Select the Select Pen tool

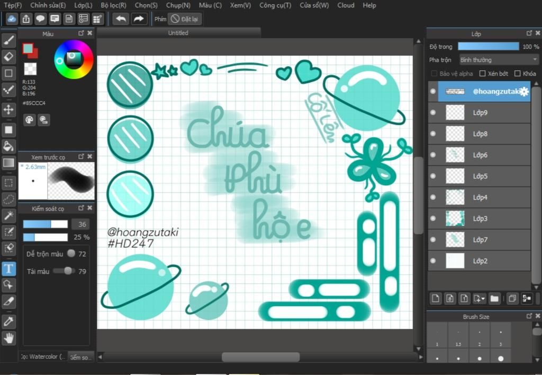point(8,232)
